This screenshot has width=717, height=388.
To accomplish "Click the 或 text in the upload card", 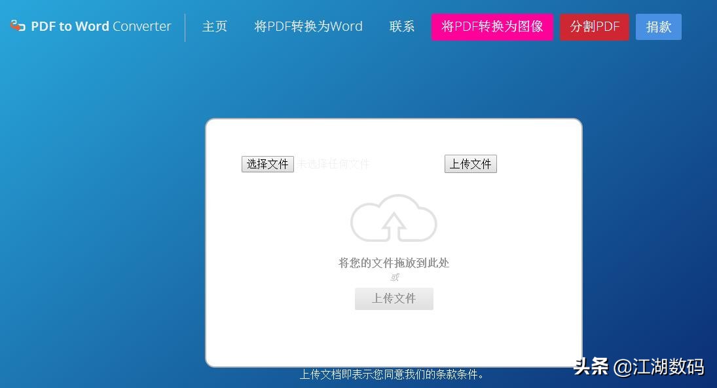I will click(394, 277).
